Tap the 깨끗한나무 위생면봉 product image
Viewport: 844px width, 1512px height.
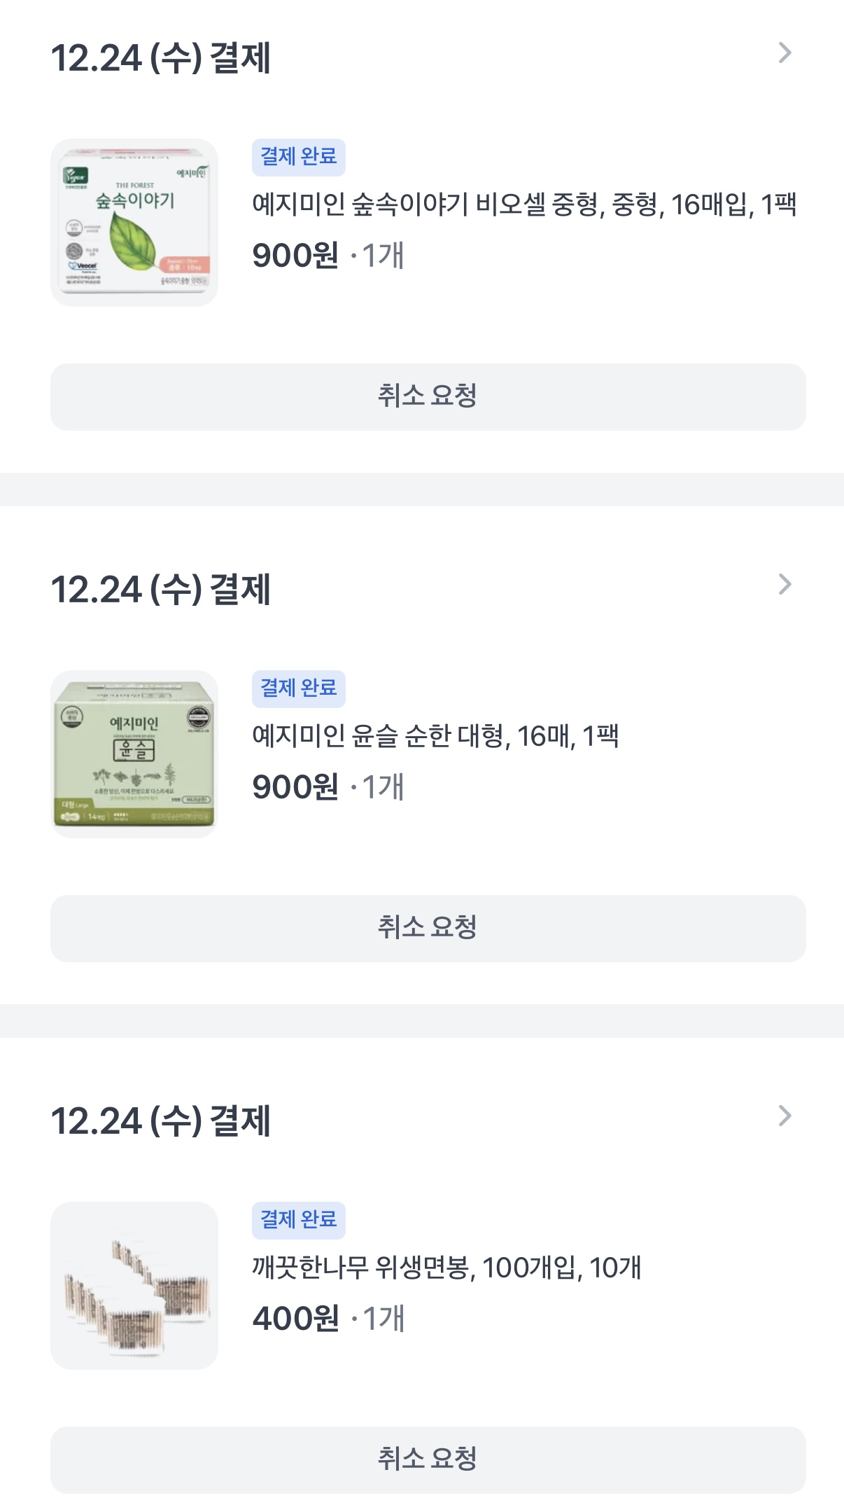[x=134, y=1286]
